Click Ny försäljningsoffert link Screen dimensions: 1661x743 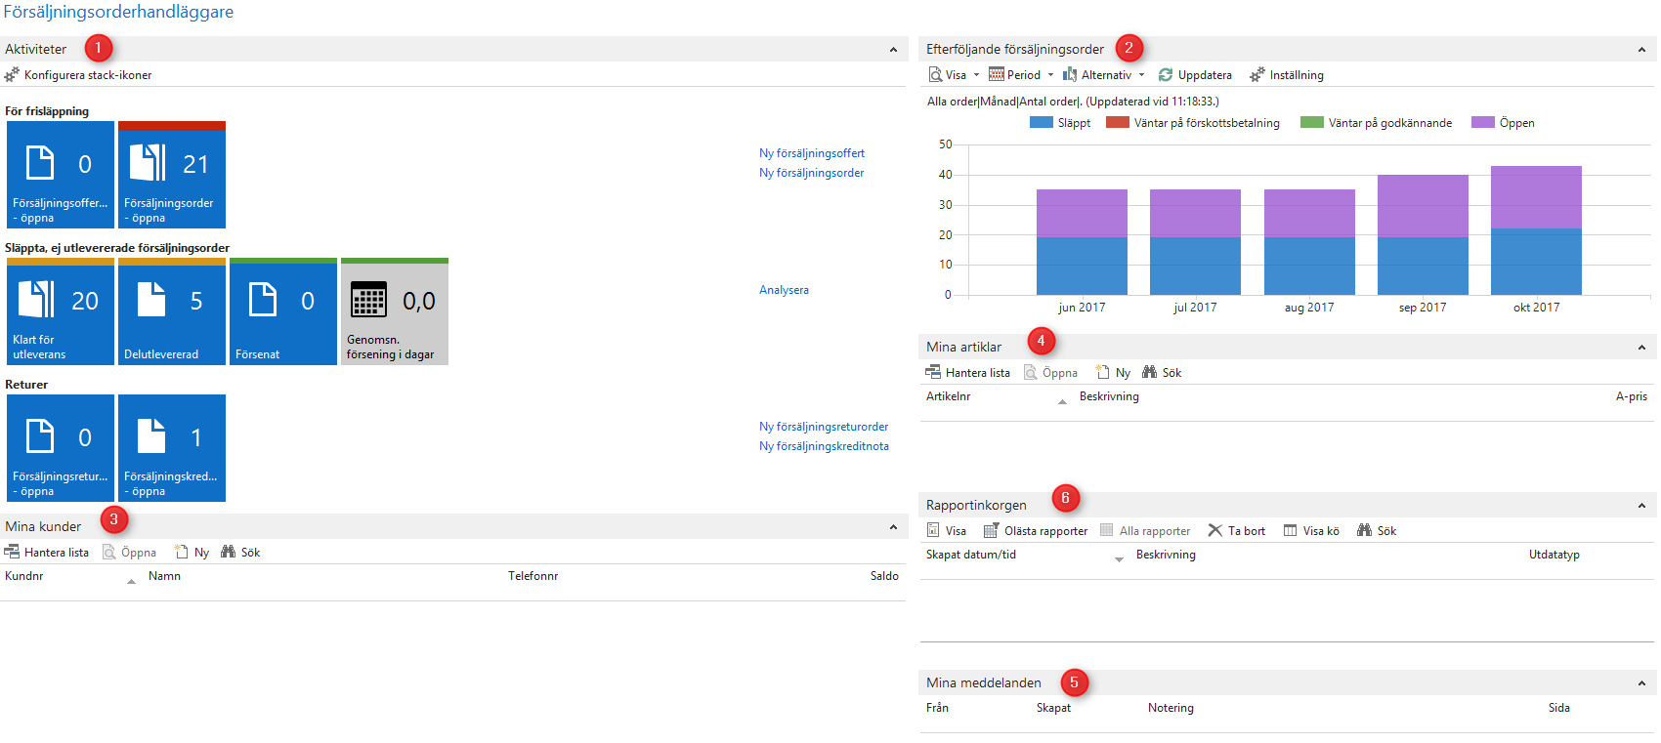click(812, 153)
